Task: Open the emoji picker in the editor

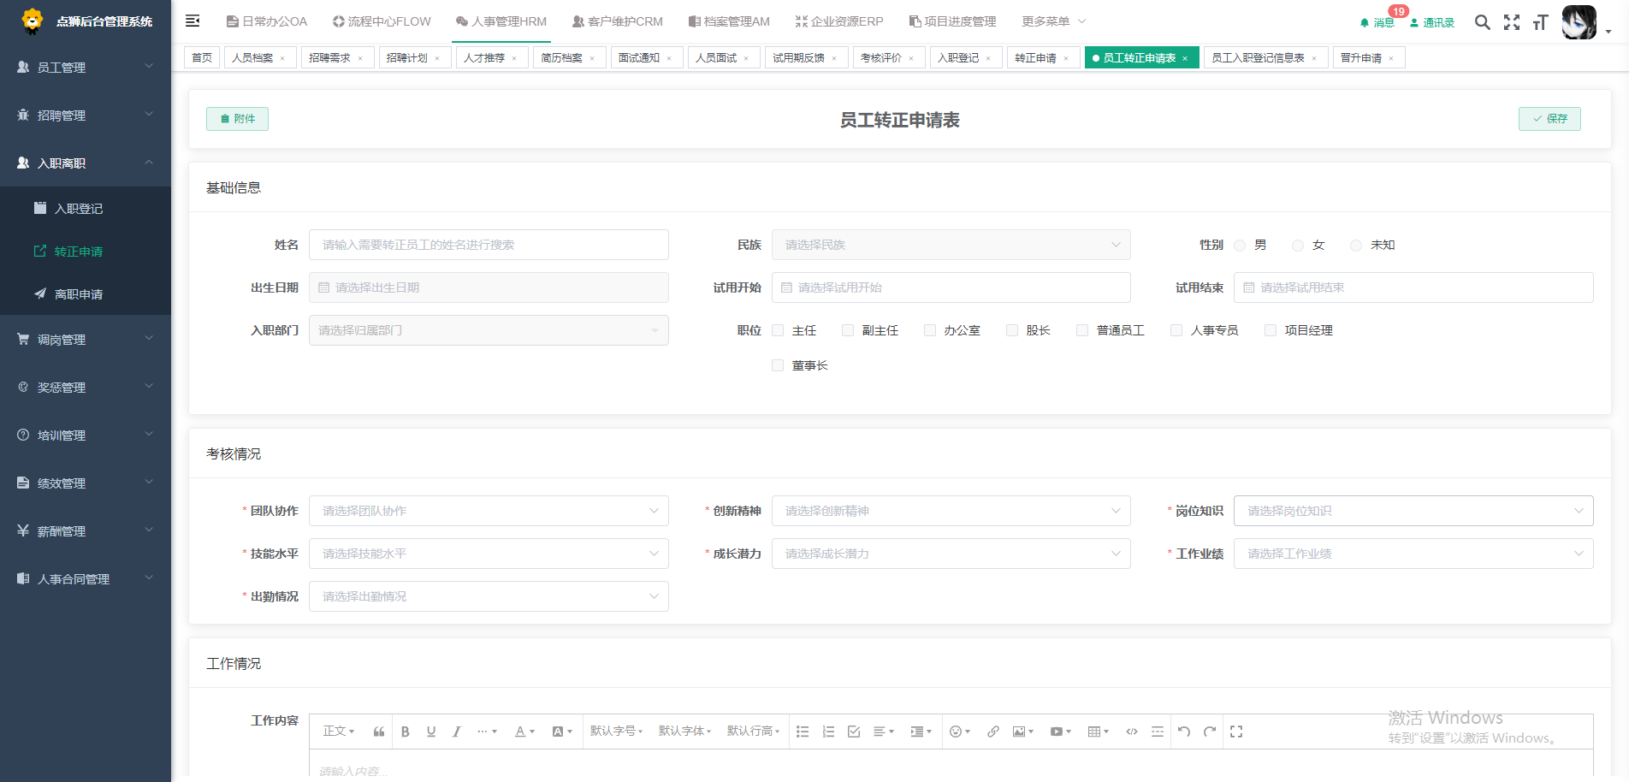Action: (x=960, y=732)
